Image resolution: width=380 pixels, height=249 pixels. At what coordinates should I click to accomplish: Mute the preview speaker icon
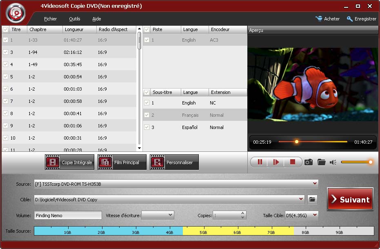point(333,162)
